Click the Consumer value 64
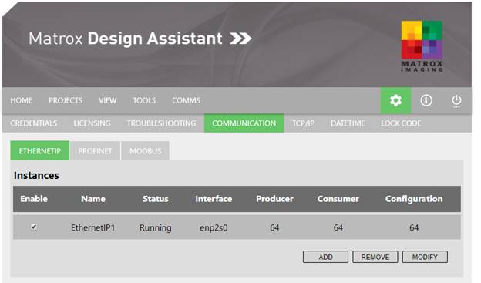Screen dimensions: 481x283 (x=338, y=227)
